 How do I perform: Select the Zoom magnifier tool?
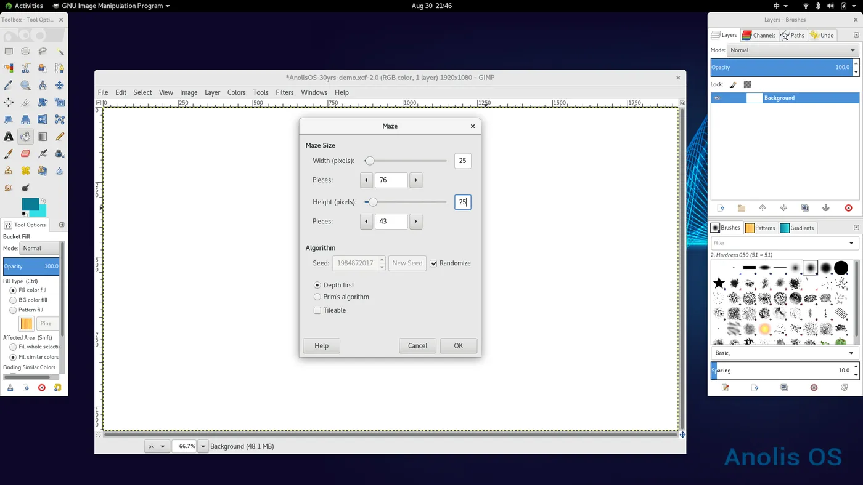click(25, 86)
